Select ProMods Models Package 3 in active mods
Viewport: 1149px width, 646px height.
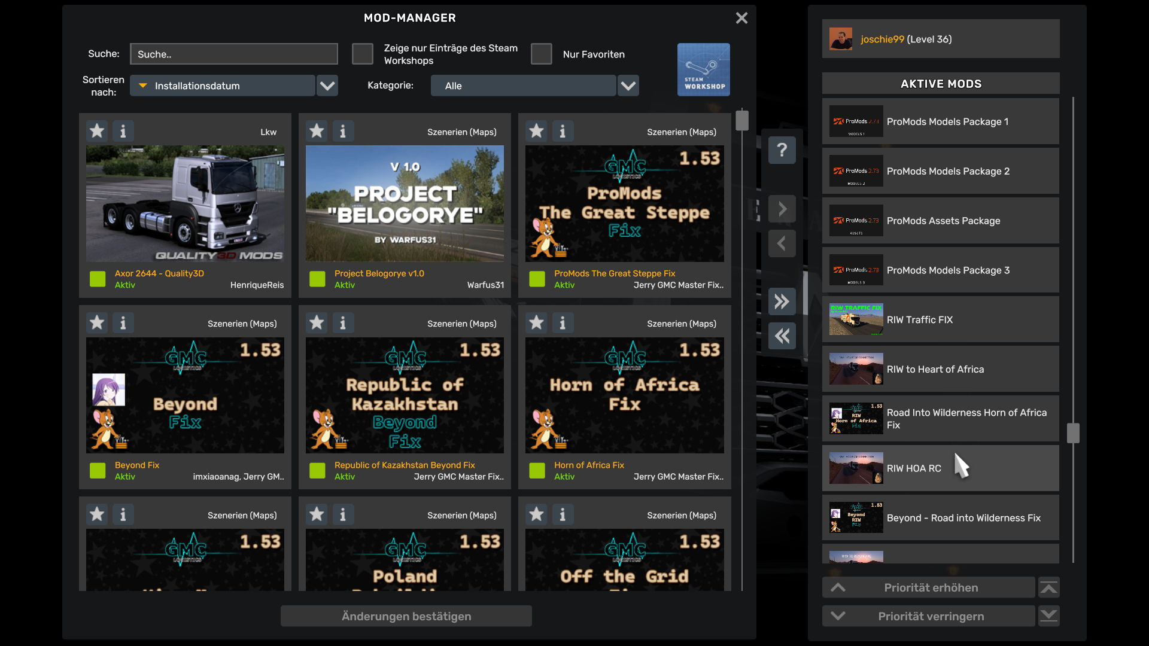click(x=941, y=270)
